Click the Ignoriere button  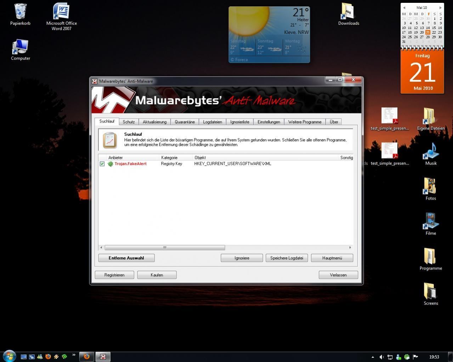(x=242, y=258)
